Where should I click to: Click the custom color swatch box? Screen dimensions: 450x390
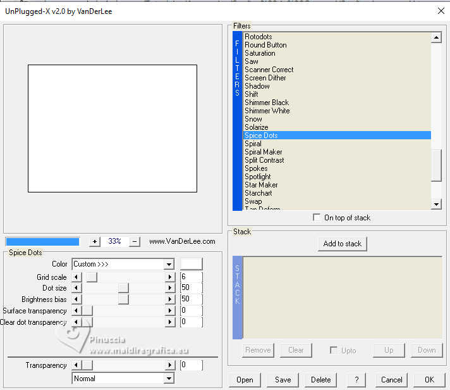tap(191, 264)
